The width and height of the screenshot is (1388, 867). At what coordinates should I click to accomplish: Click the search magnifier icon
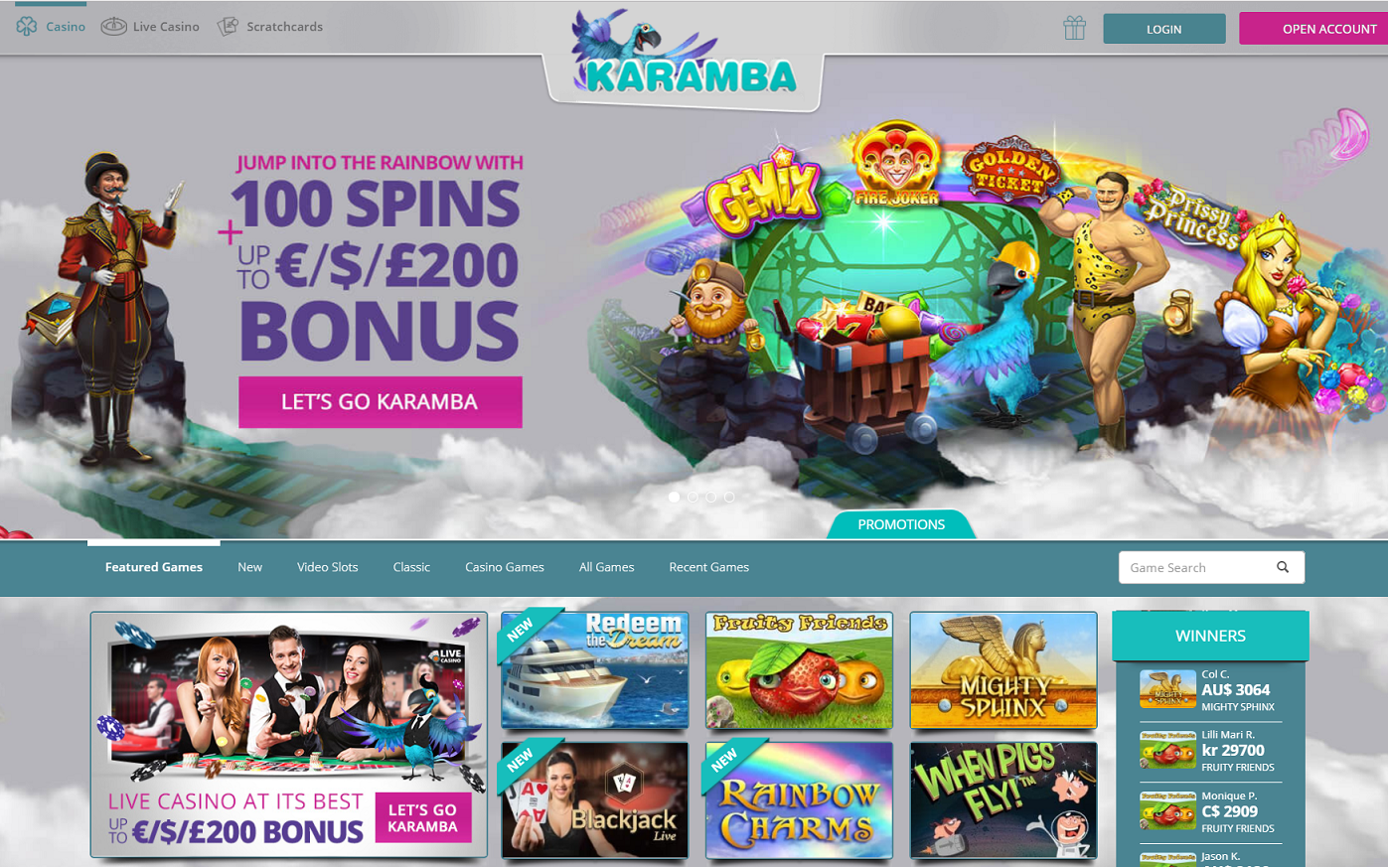1283,567
